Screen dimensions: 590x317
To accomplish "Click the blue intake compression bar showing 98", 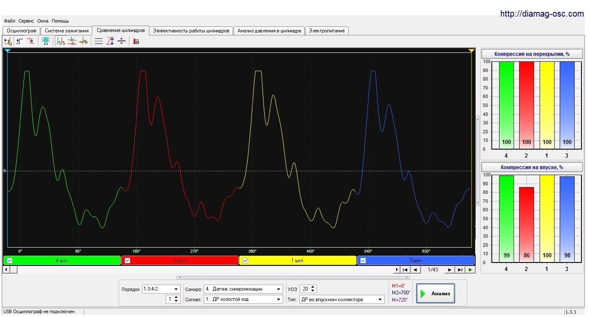I will click(567, 219).
